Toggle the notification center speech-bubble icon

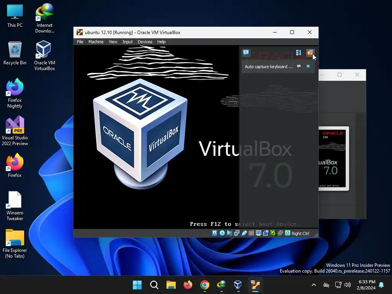[246, 52]
